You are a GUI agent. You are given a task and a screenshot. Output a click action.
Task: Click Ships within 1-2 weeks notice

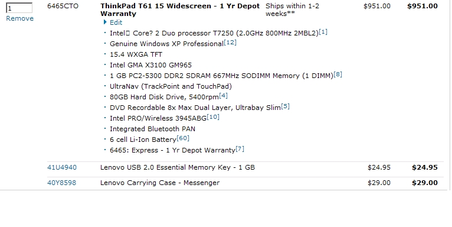pos(292,10)
